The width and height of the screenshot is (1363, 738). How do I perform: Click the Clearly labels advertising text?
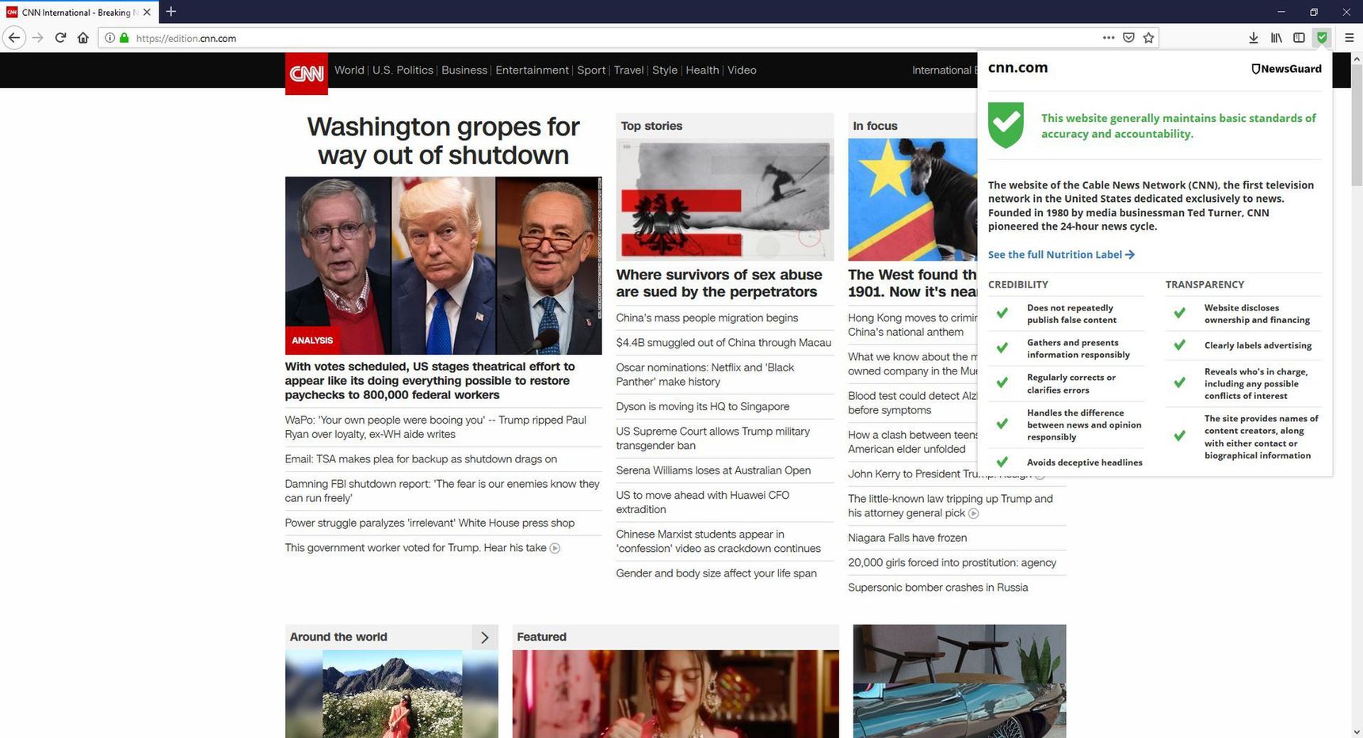point(1258,345)
